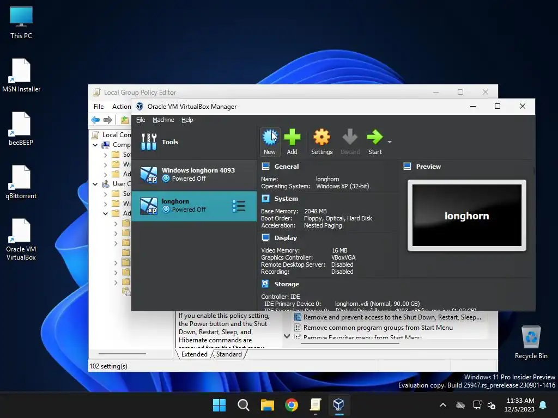Viewport: 558px width, 418px height.
Task: Open the Start button dropdown arrow
Action: (x=390, y=142)
